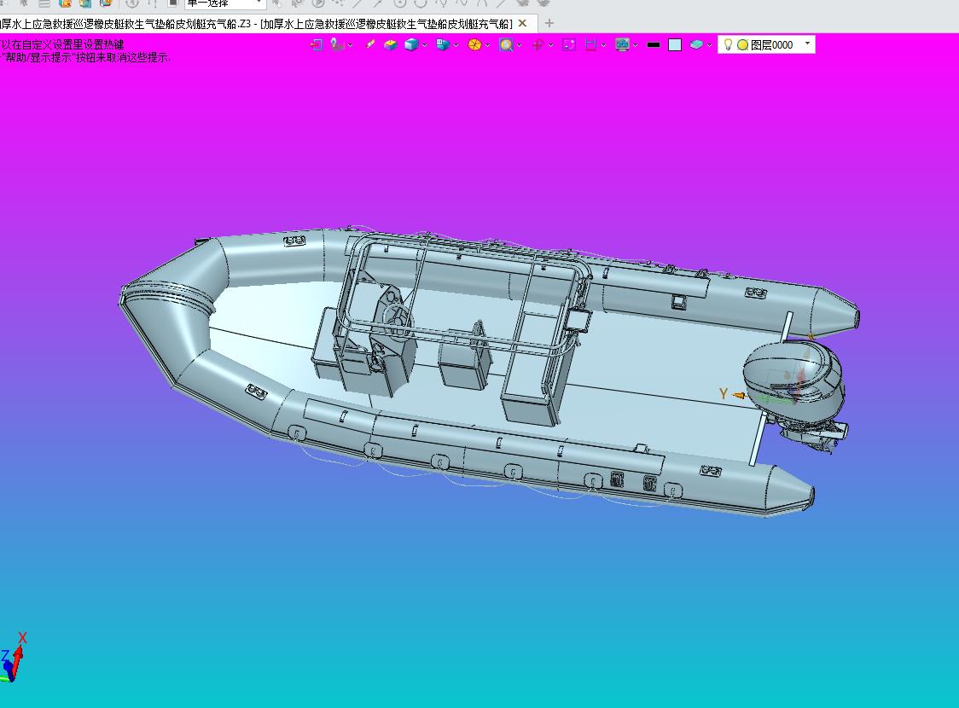This screenshot has height=708, width=959.
Task: Open the zoom magnifier dropdown arrow
Action: coord(520,45)
